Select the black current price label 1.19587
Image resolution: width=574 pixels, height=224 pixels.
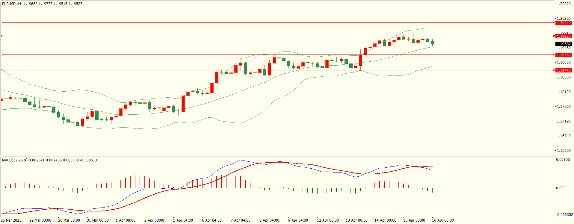coord(564,44)
